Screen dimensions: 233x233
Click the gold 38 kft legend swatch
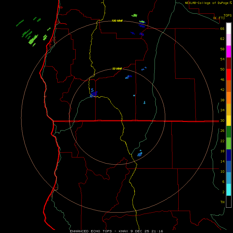click(x=229, y=110)
